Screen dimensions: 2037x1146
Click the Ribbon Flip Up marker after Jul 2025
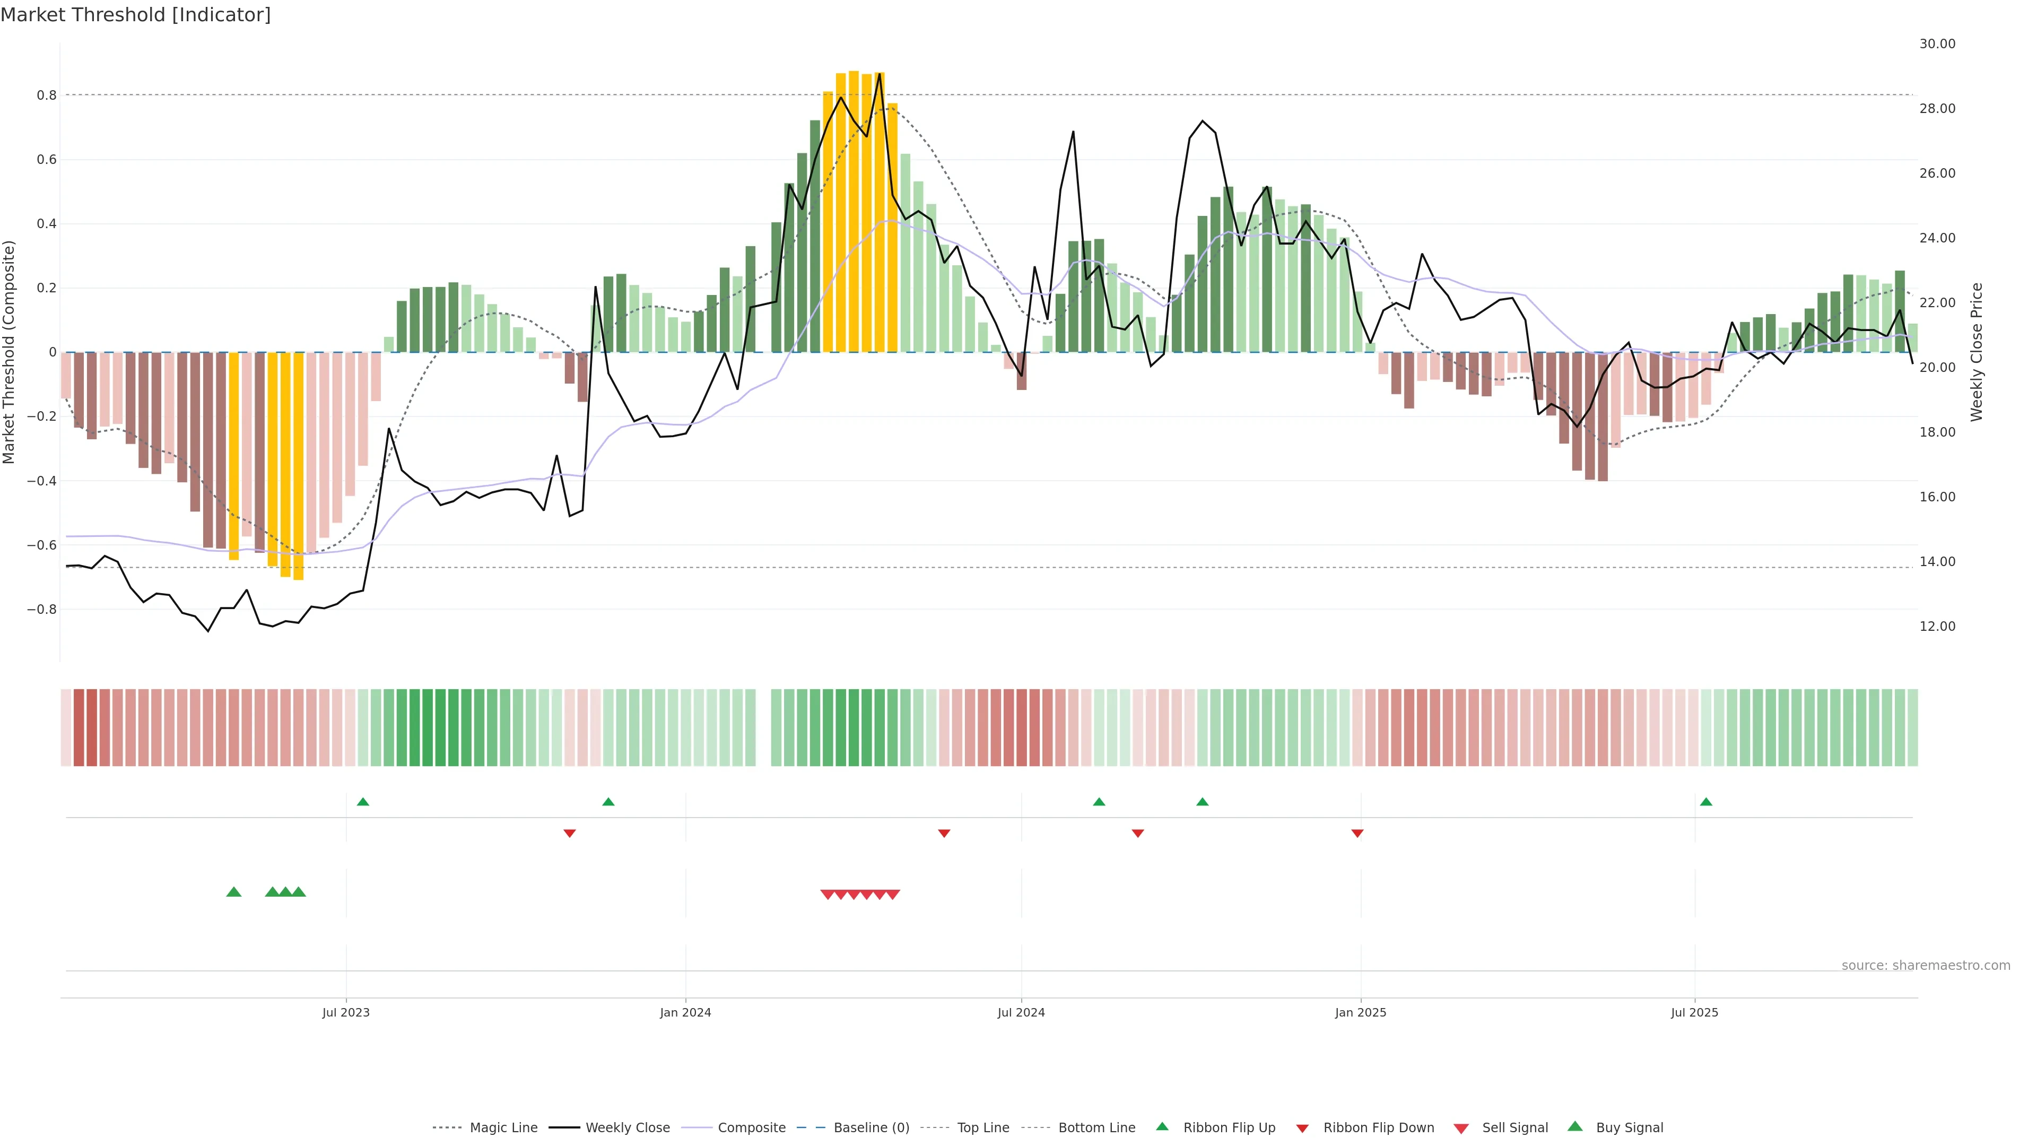pyautogui.click(x=1705, y=802)
